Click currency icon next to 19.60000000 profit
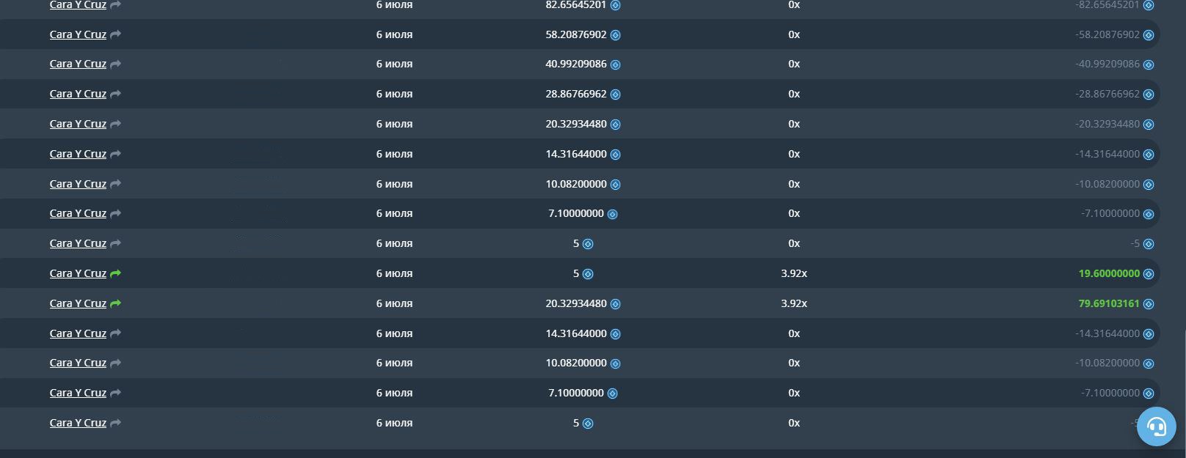Screen dimensions: 1186x458 pyautogui.click(x=1149, y=274)
